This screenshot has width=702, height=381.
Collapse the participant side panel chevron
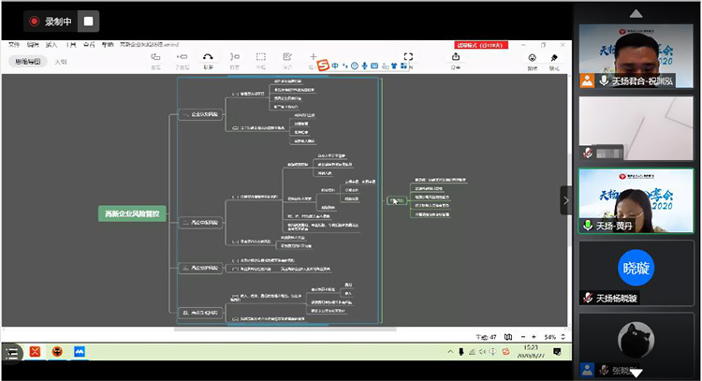pyautogui.click(x=565, y=200)
